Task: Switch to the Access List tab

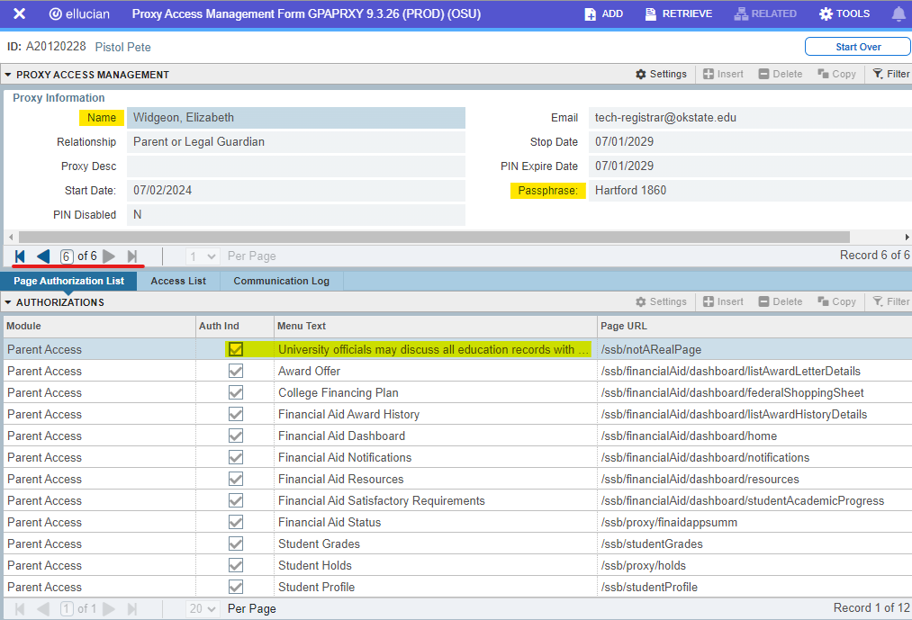Action: pyautogui.click(x=177, y=280)
